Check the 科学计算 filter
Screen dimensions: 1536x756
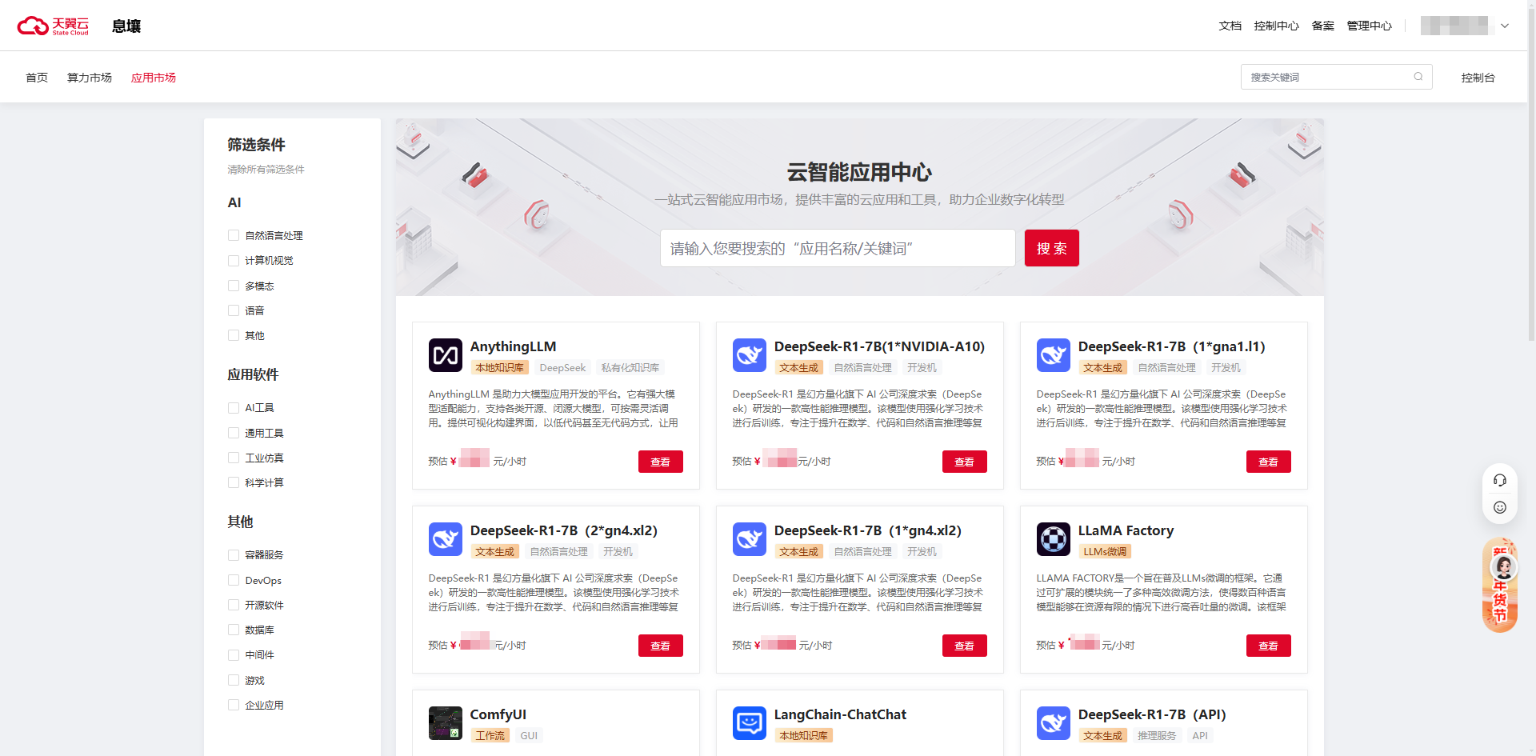point(234,482)
